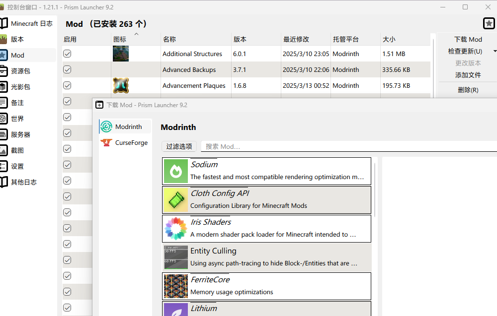Image resolution: width=497 pixels, height=316 pixels.
Task: Click the Sodium mod icon
Action: coord(176,171)
